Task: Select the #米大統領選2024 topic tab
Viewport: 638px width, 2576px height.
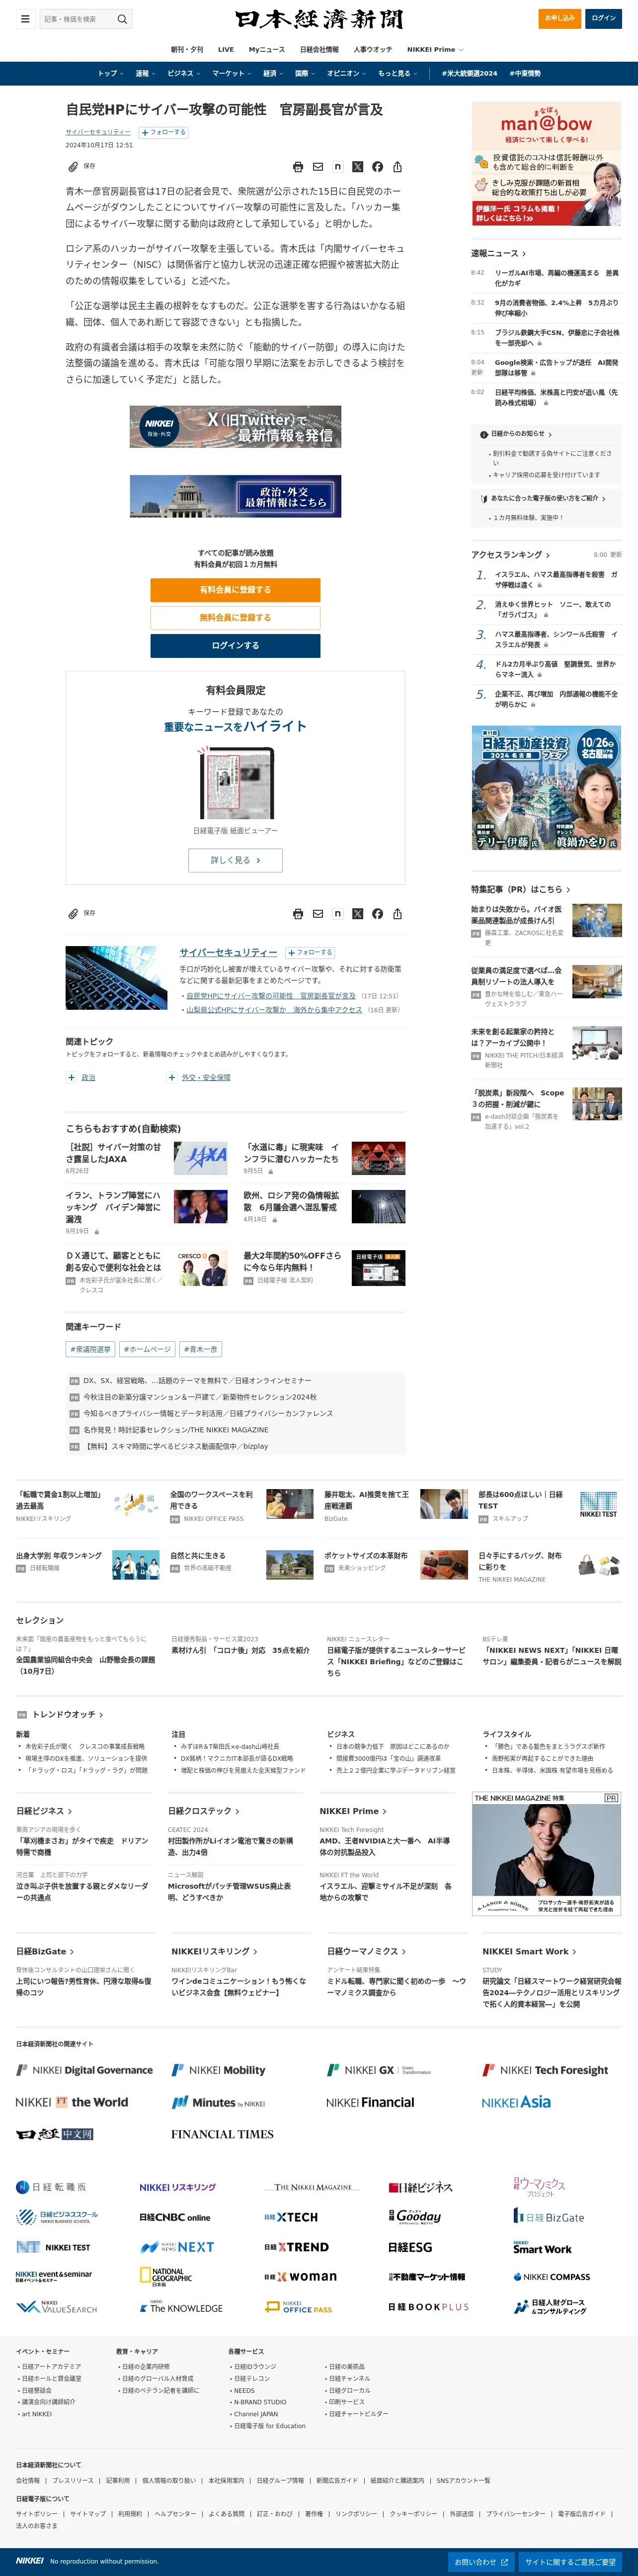Action: [x=469, y=73]
